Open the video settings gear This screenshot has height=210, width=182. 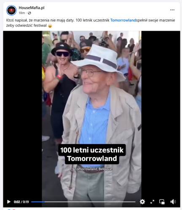coord(142,202)
